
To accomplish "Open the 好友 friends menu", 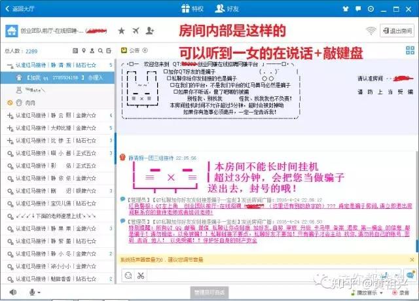I will 227,9.
